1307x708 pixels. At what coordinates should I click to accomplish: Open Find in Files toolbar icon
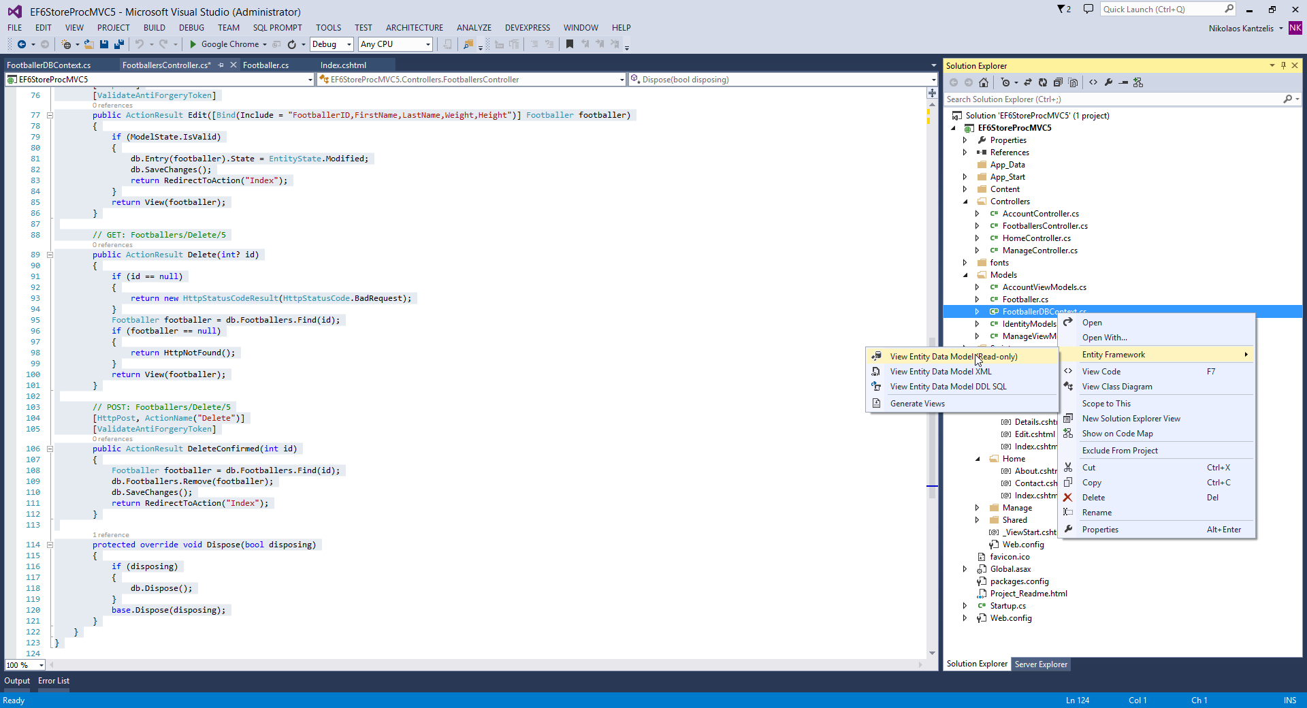point(468,44)
